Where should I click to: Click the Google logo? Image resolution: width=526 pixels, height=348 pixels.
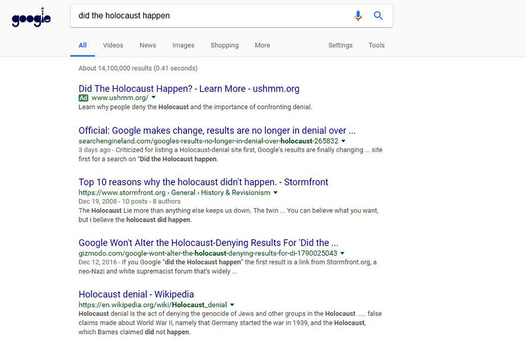pos(31,18)
